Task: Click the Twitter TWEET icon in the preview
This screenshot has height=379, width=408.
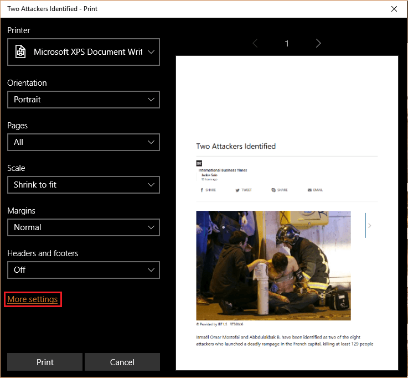Action: pyautogui.click(x=237, y=190)
